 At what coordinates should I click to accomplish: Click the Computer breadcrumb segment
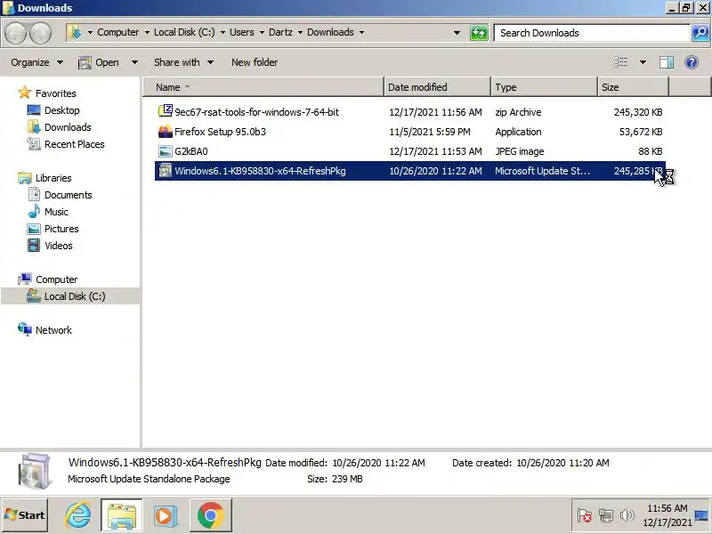point(118,32)
